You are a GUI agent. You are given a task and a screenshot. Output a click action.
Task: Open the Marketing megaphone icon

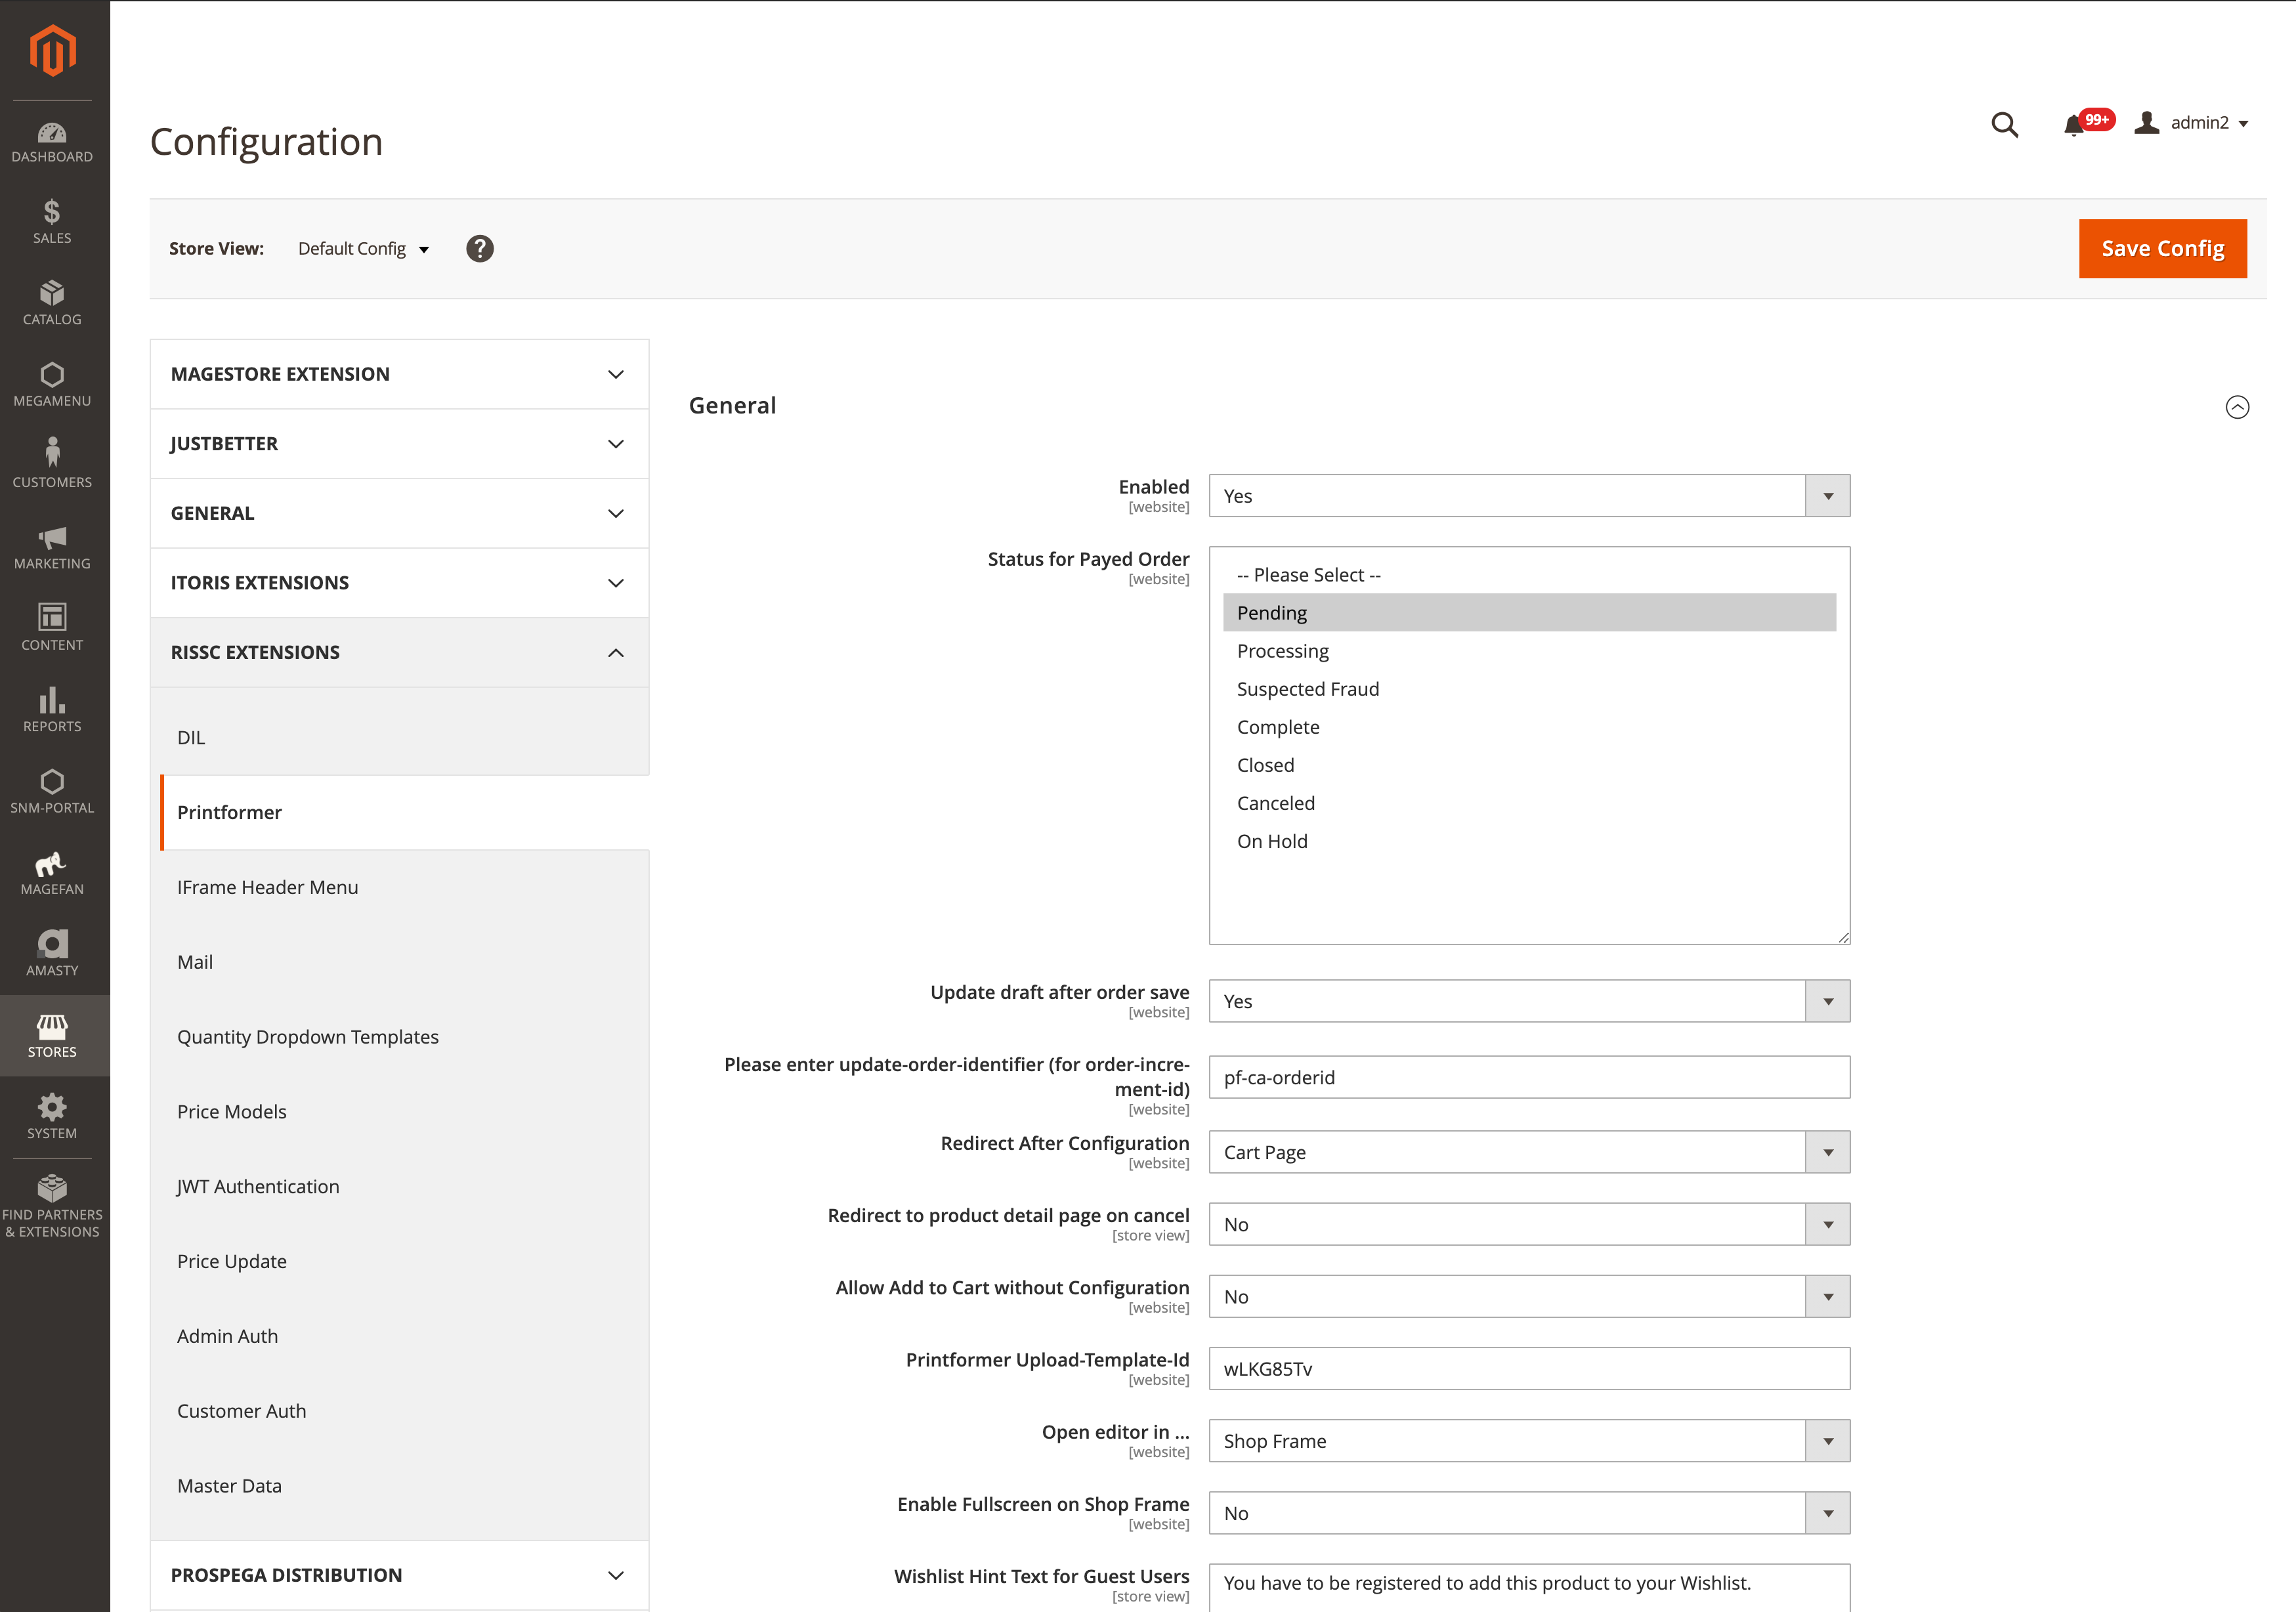click(52, 537)
